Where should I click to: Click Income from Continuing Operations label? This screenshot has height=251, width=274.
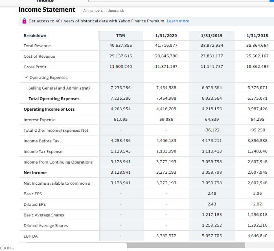click(x=58, y=162)
